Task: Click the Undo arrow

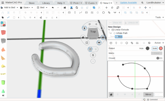Action: (x=53, y=7)
